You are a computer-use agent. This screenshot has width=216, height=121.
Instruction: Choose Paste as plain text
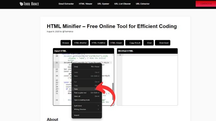tap(87, 93)
